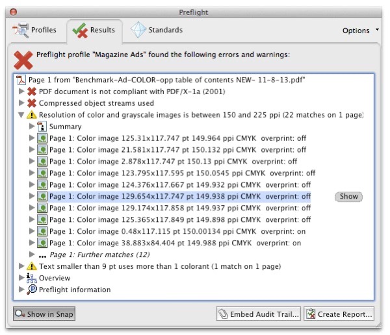390x335 pixels.
Task: Click the image icon for 129.654x117.747 pt entry
Action: click(42, 196)
